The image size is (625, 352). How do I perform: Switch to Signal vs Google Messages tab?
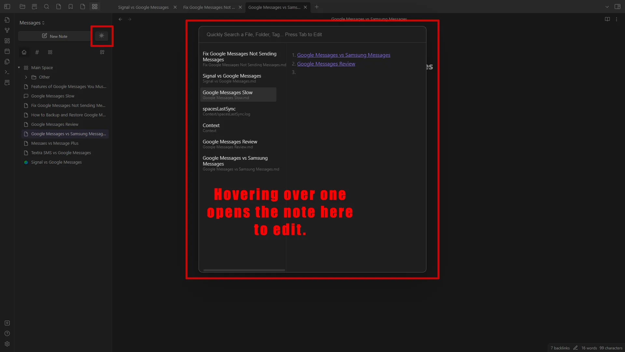coord(143,7)
